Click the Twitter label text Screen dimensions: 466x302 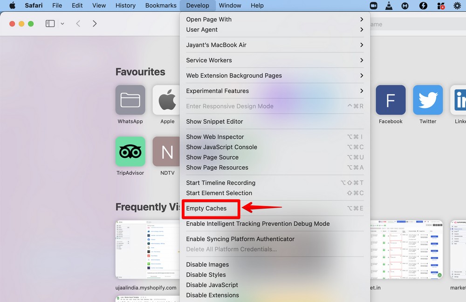coord(428,121)
